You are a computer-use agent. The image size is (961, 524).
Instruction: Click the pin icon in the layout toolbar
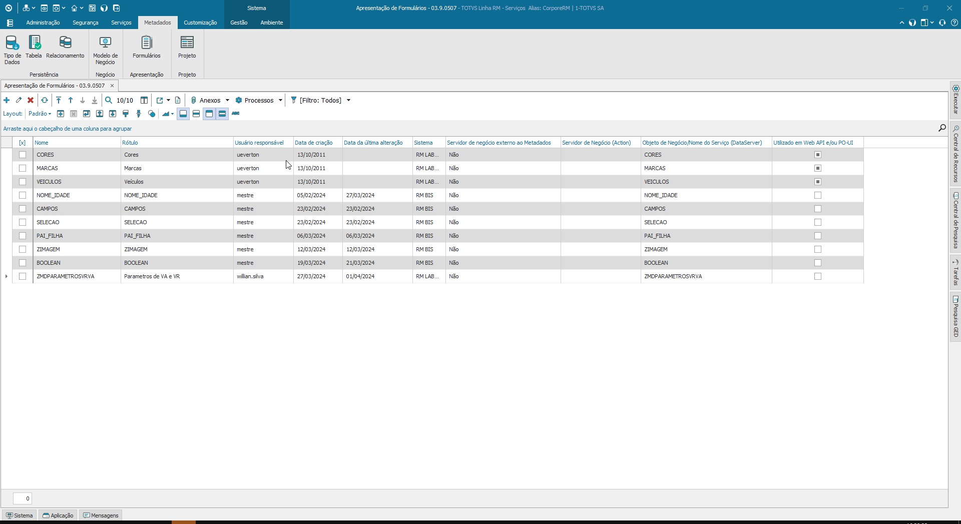click(139, 114)
